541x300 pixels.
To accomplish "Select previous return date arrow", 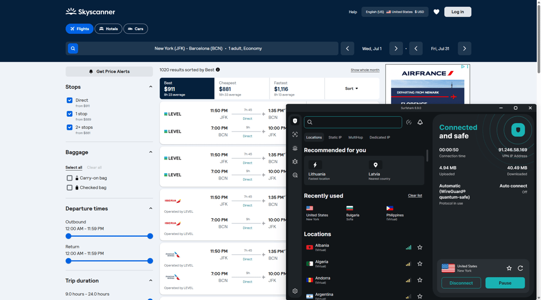I will point(416,49).
